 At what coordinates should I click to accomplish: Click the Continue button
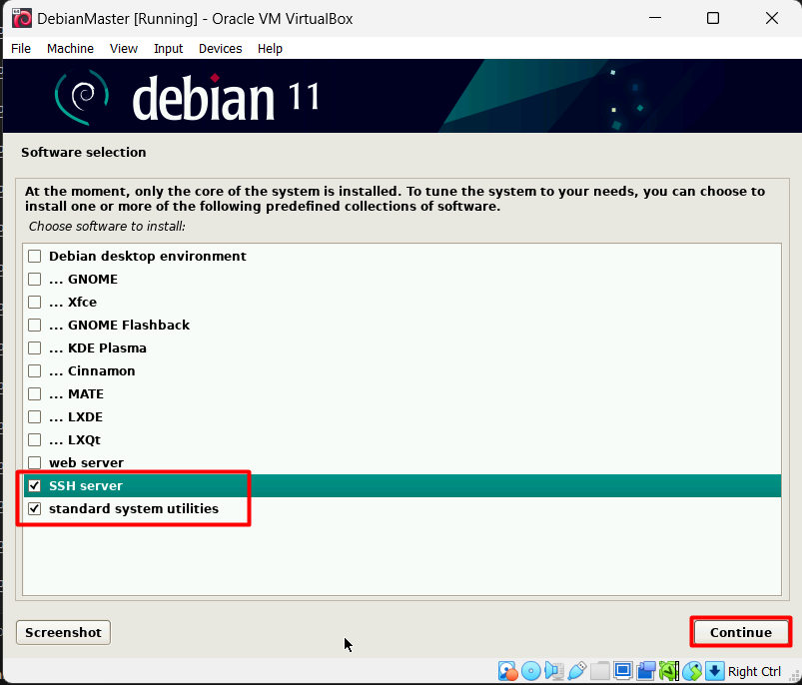coord(741,633)
